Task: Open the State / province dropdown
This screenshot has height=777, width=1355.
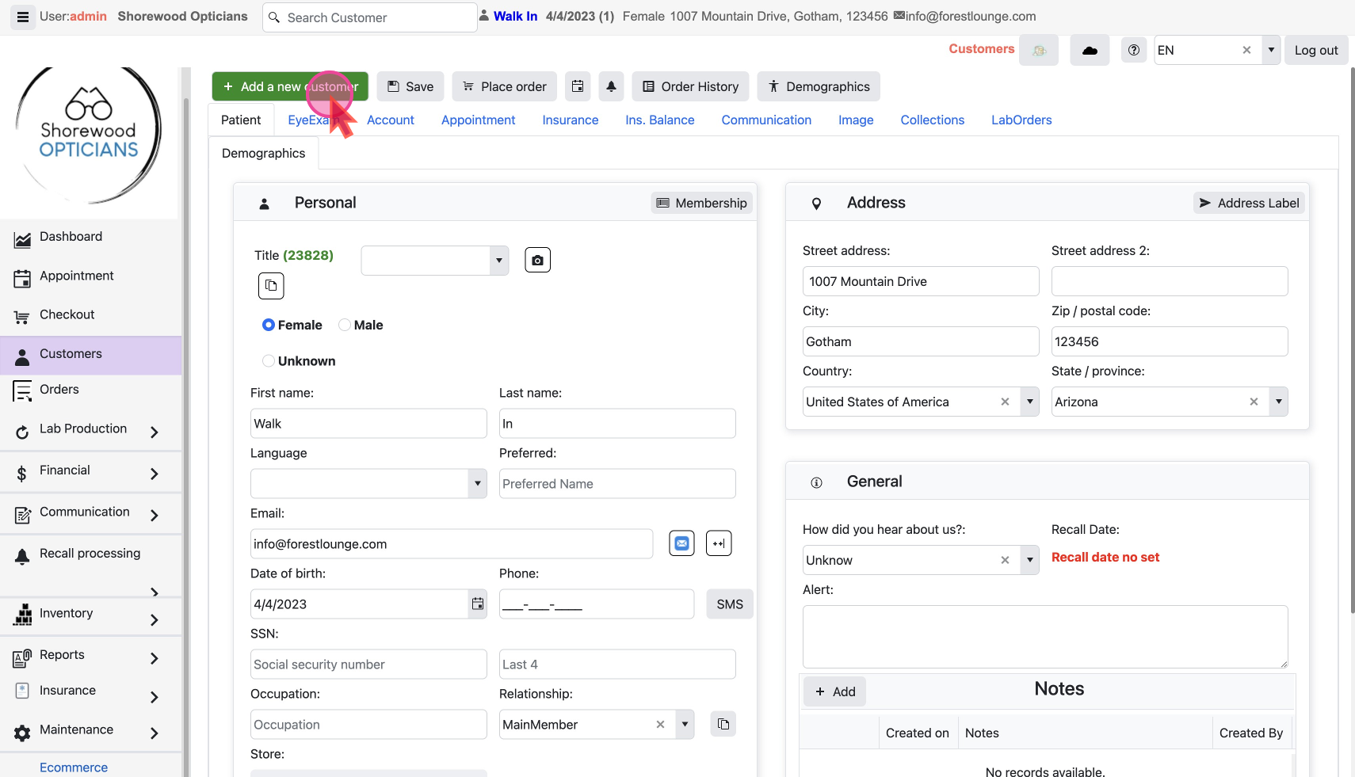Action: point(1277,402)
